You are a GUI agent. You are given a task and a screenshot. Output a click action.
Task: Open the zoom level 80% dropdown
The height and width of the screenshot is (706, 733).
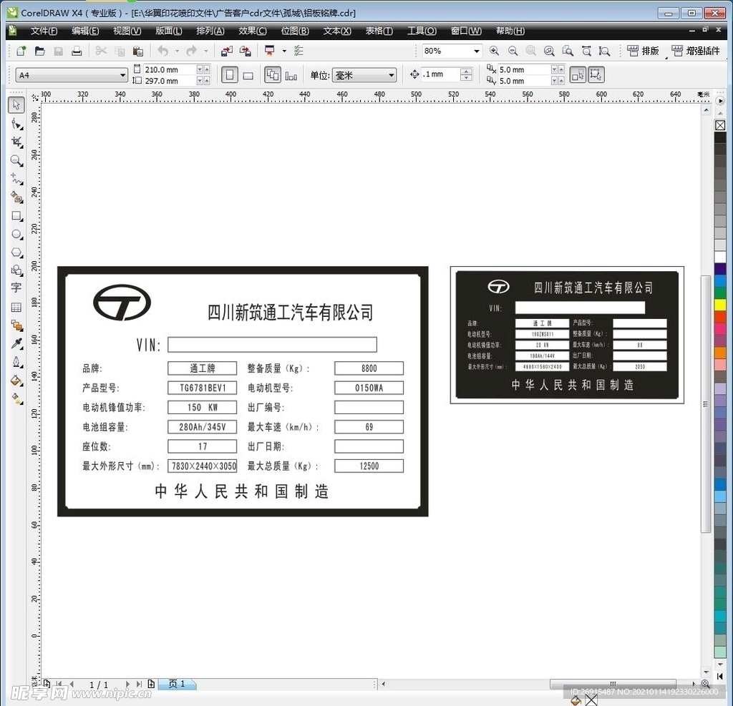(476, 52)
